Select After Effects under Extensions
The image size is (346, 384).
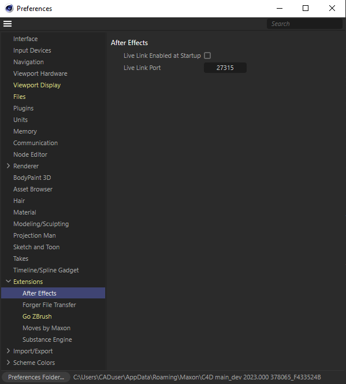pos(39,293)
